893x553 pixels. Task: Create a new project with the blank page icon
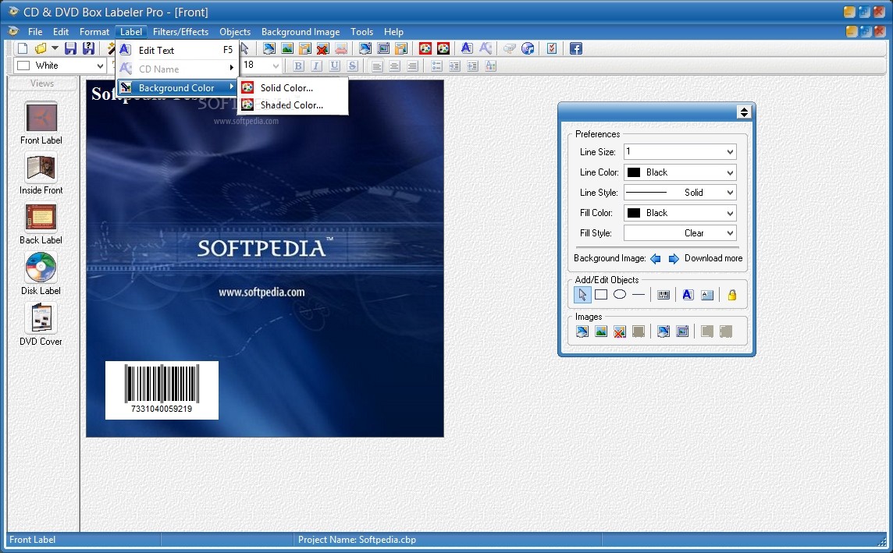pos(23,48)
